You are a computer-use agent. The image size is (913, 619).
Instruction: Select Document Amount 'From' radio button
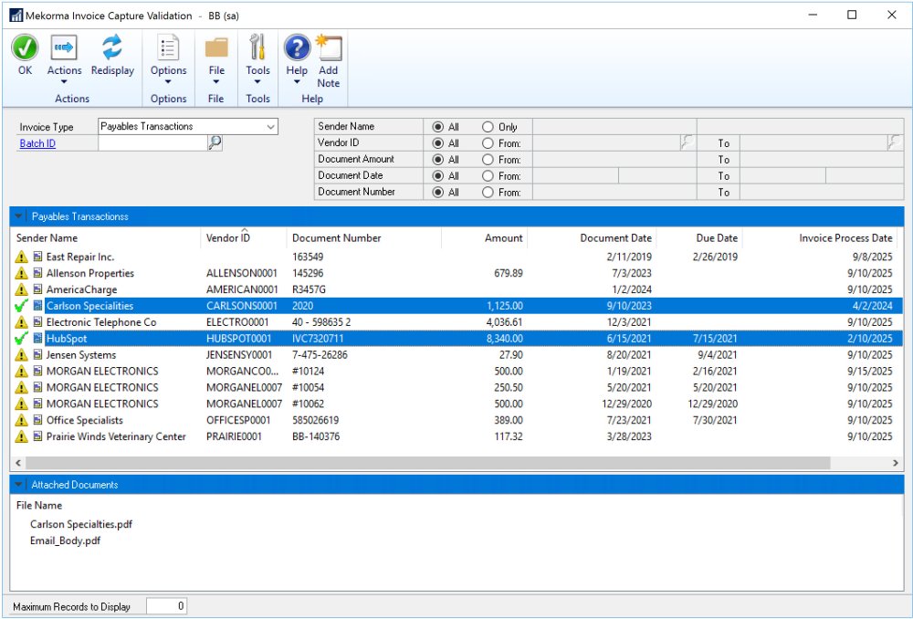pos(488,160)
